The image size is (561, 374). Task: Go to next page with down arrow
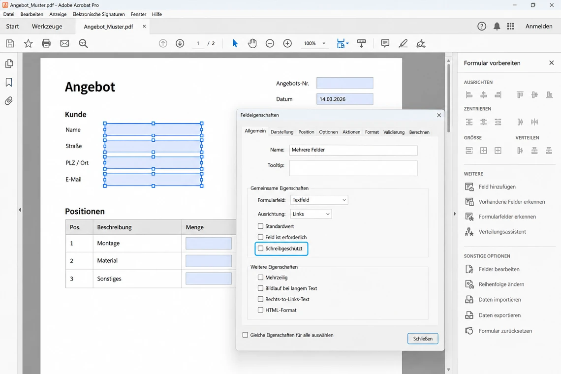tap(180, 43)
